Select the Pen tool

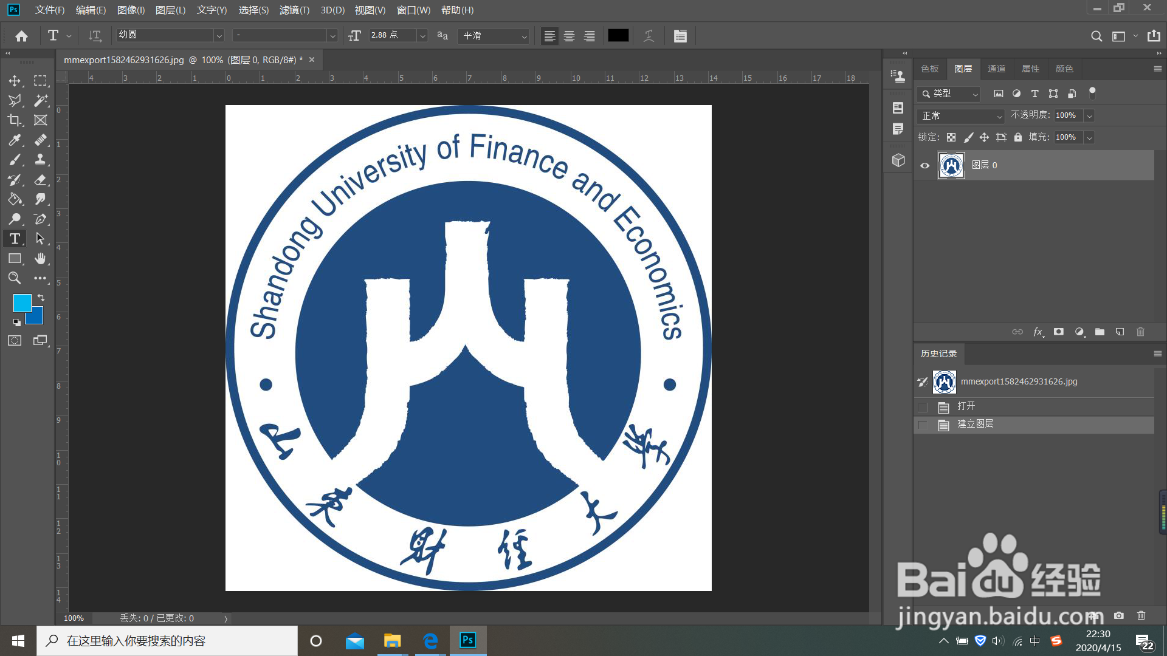tap(40, 219)
